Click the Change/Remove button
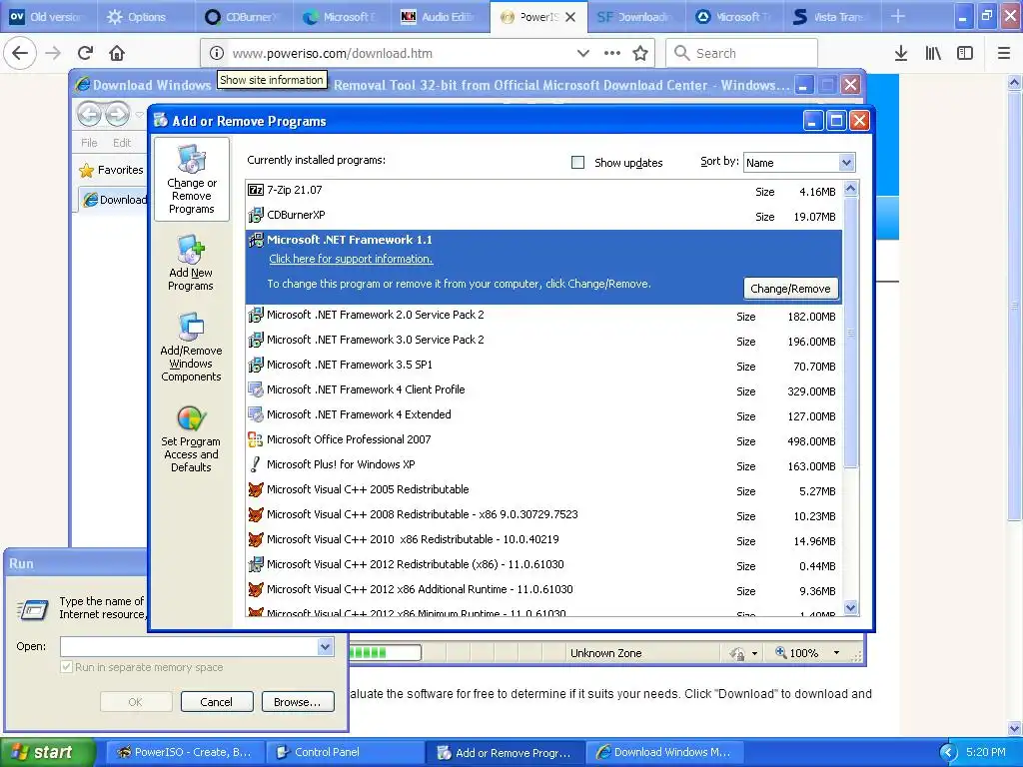The width and height of the screenshot is (1023, 767). click(x=790, y=289)
